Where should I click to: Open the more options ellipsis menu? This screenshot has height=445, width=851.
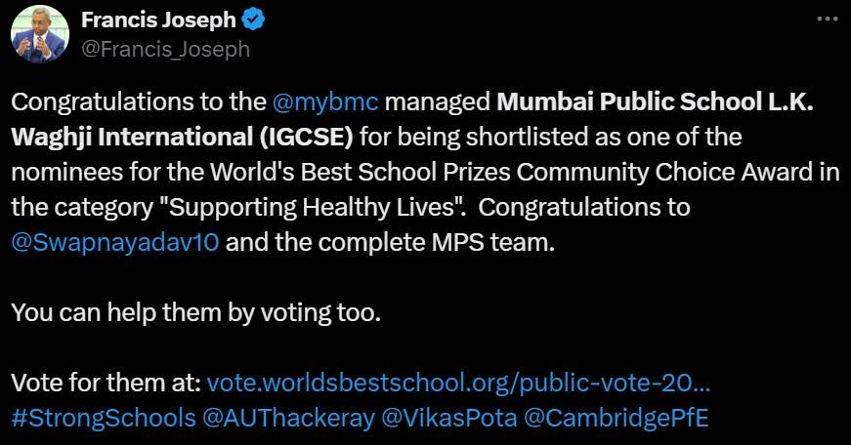click(x=826, y=20)
